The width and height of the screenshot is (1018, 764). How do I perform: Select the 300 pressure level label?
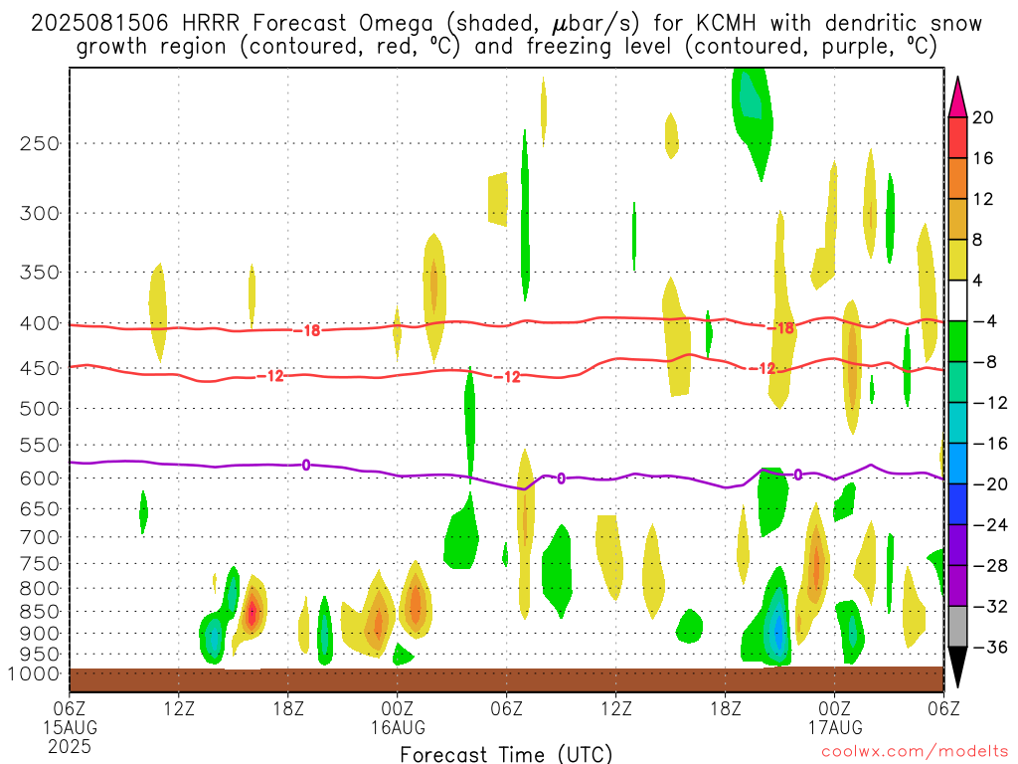[40, 213]
